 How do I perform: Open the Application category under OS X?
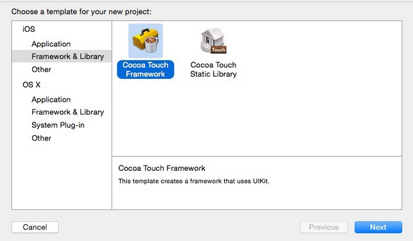[51, 99]
